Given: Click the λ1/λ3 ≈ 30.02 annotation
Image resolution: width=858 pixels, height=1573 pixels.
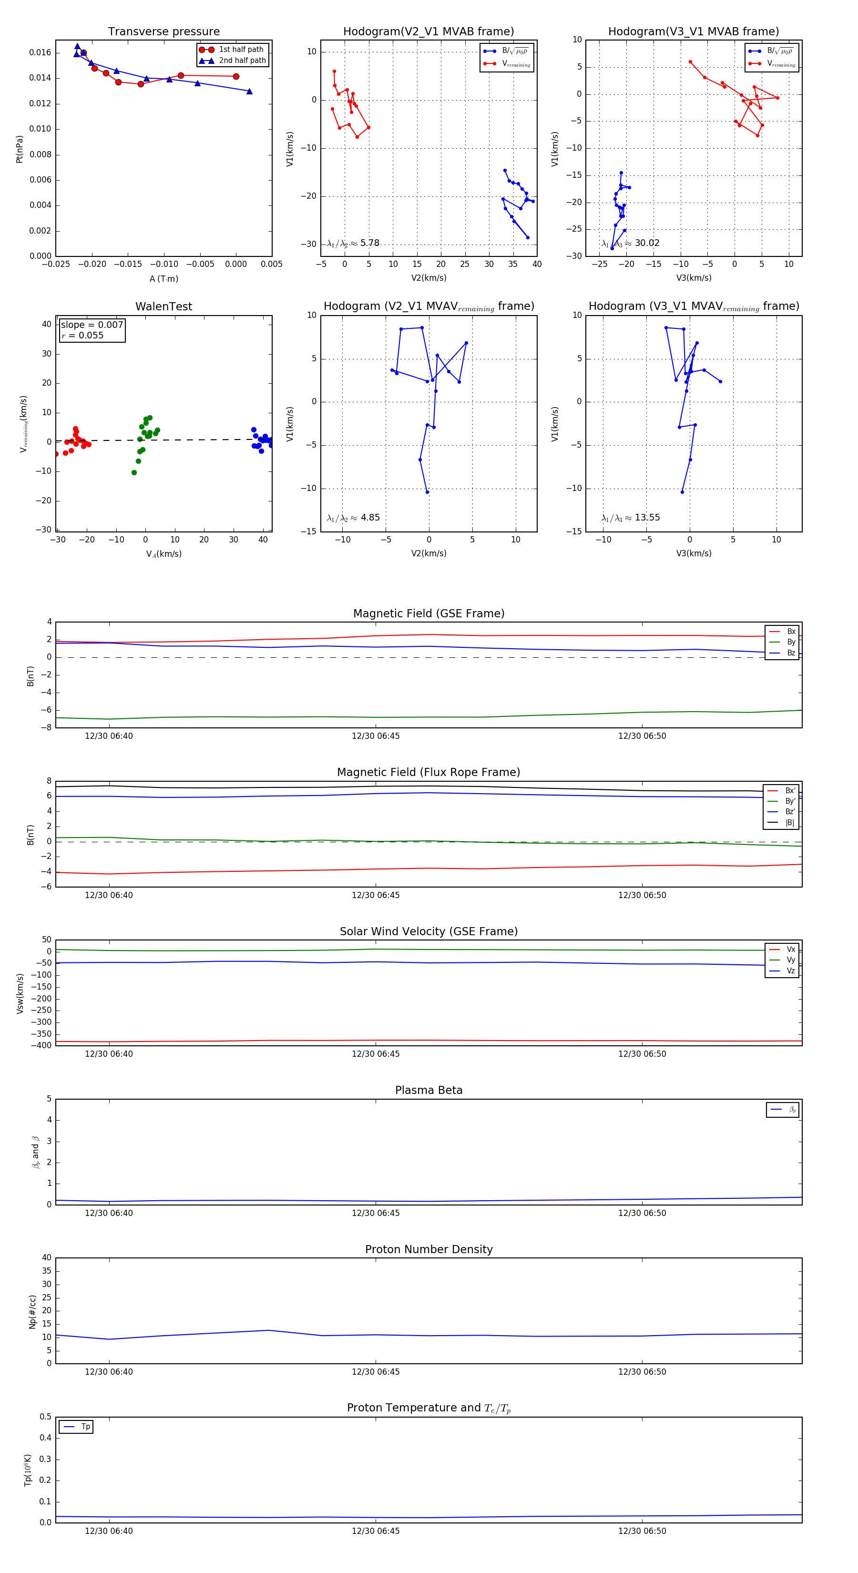Looking at the screenshot, I should (x=630, y=243).
